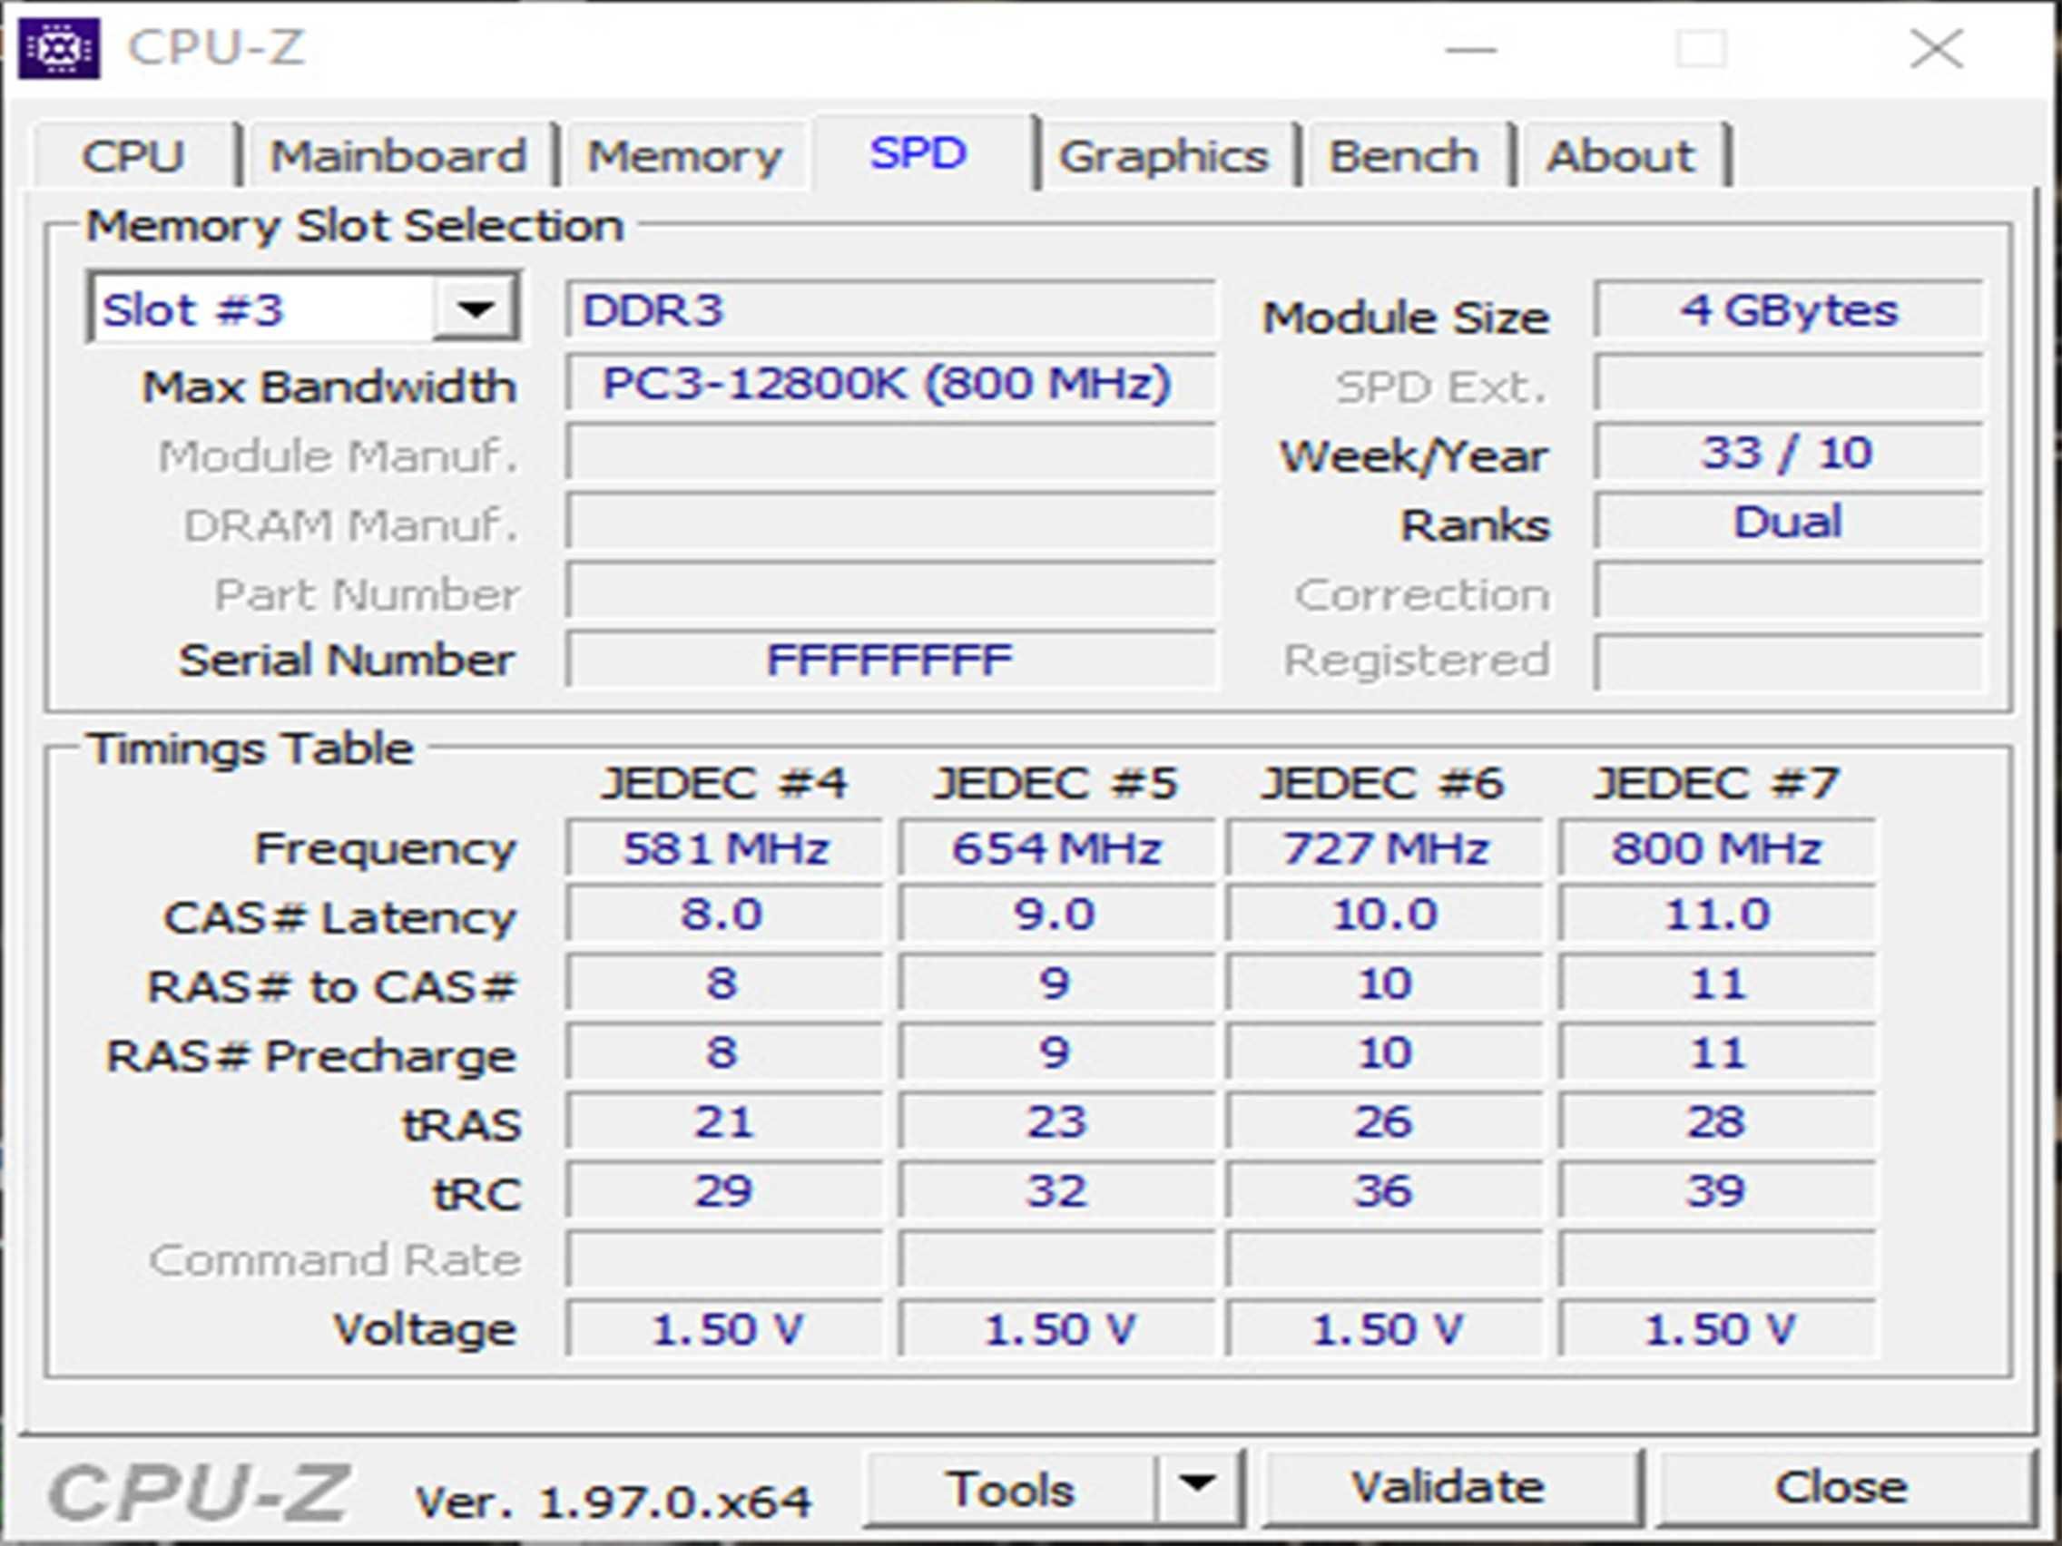2062x1546 pixels.
Task: Click the JEDEC #4 Command Rate empty cell
Action: click(724, 1259)
